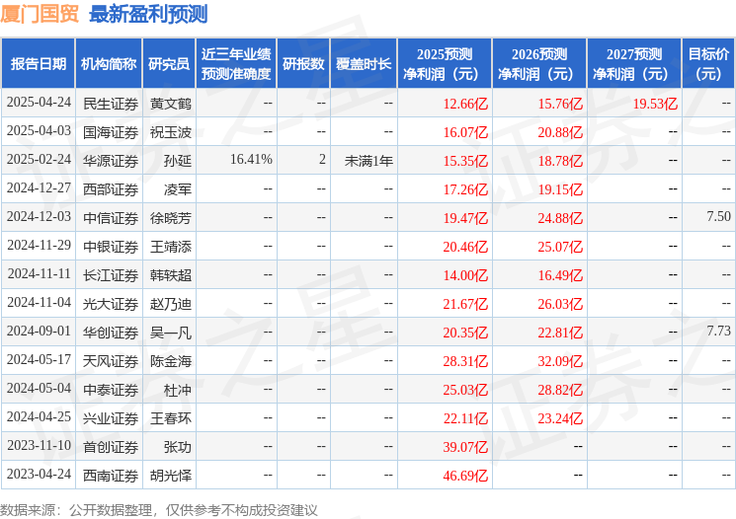This screenshot has width=736, height=519.
Task: Click analyst name 吴一凡
Action: [x=171, y=333]
